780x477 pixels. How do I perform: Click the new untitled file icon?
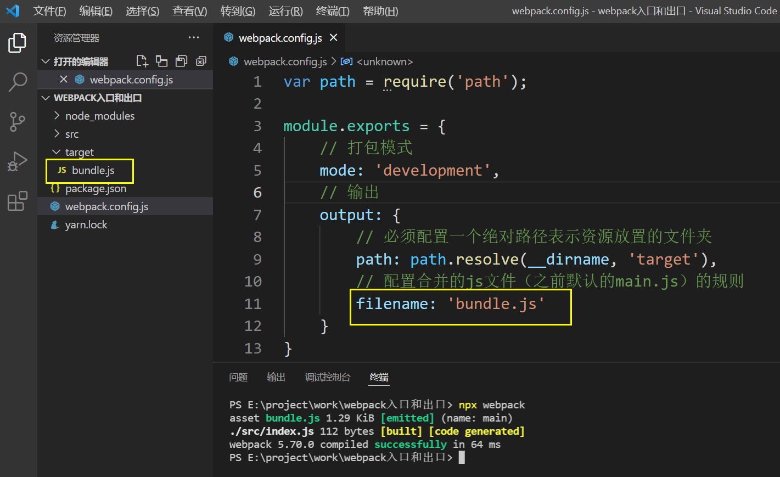142,61
